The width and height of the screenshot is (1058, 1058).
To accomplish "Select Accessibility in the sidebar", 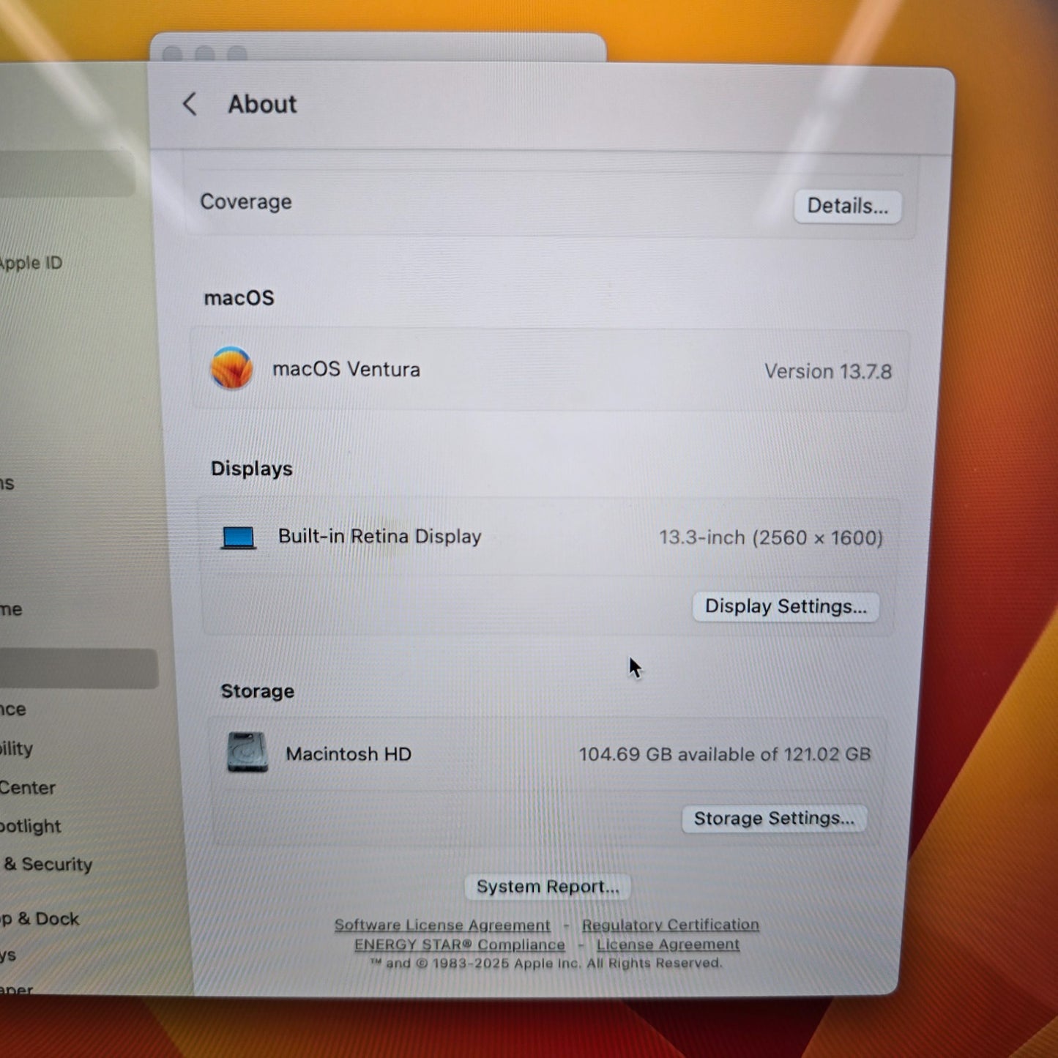I will coord(17,748).
